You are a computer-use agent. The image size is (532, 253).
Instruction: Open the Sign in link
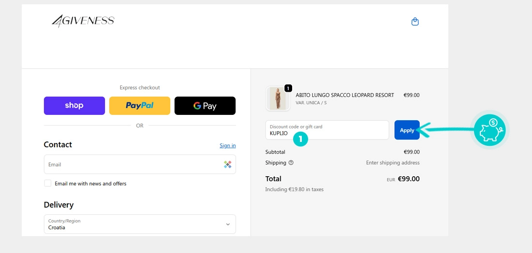228,145
